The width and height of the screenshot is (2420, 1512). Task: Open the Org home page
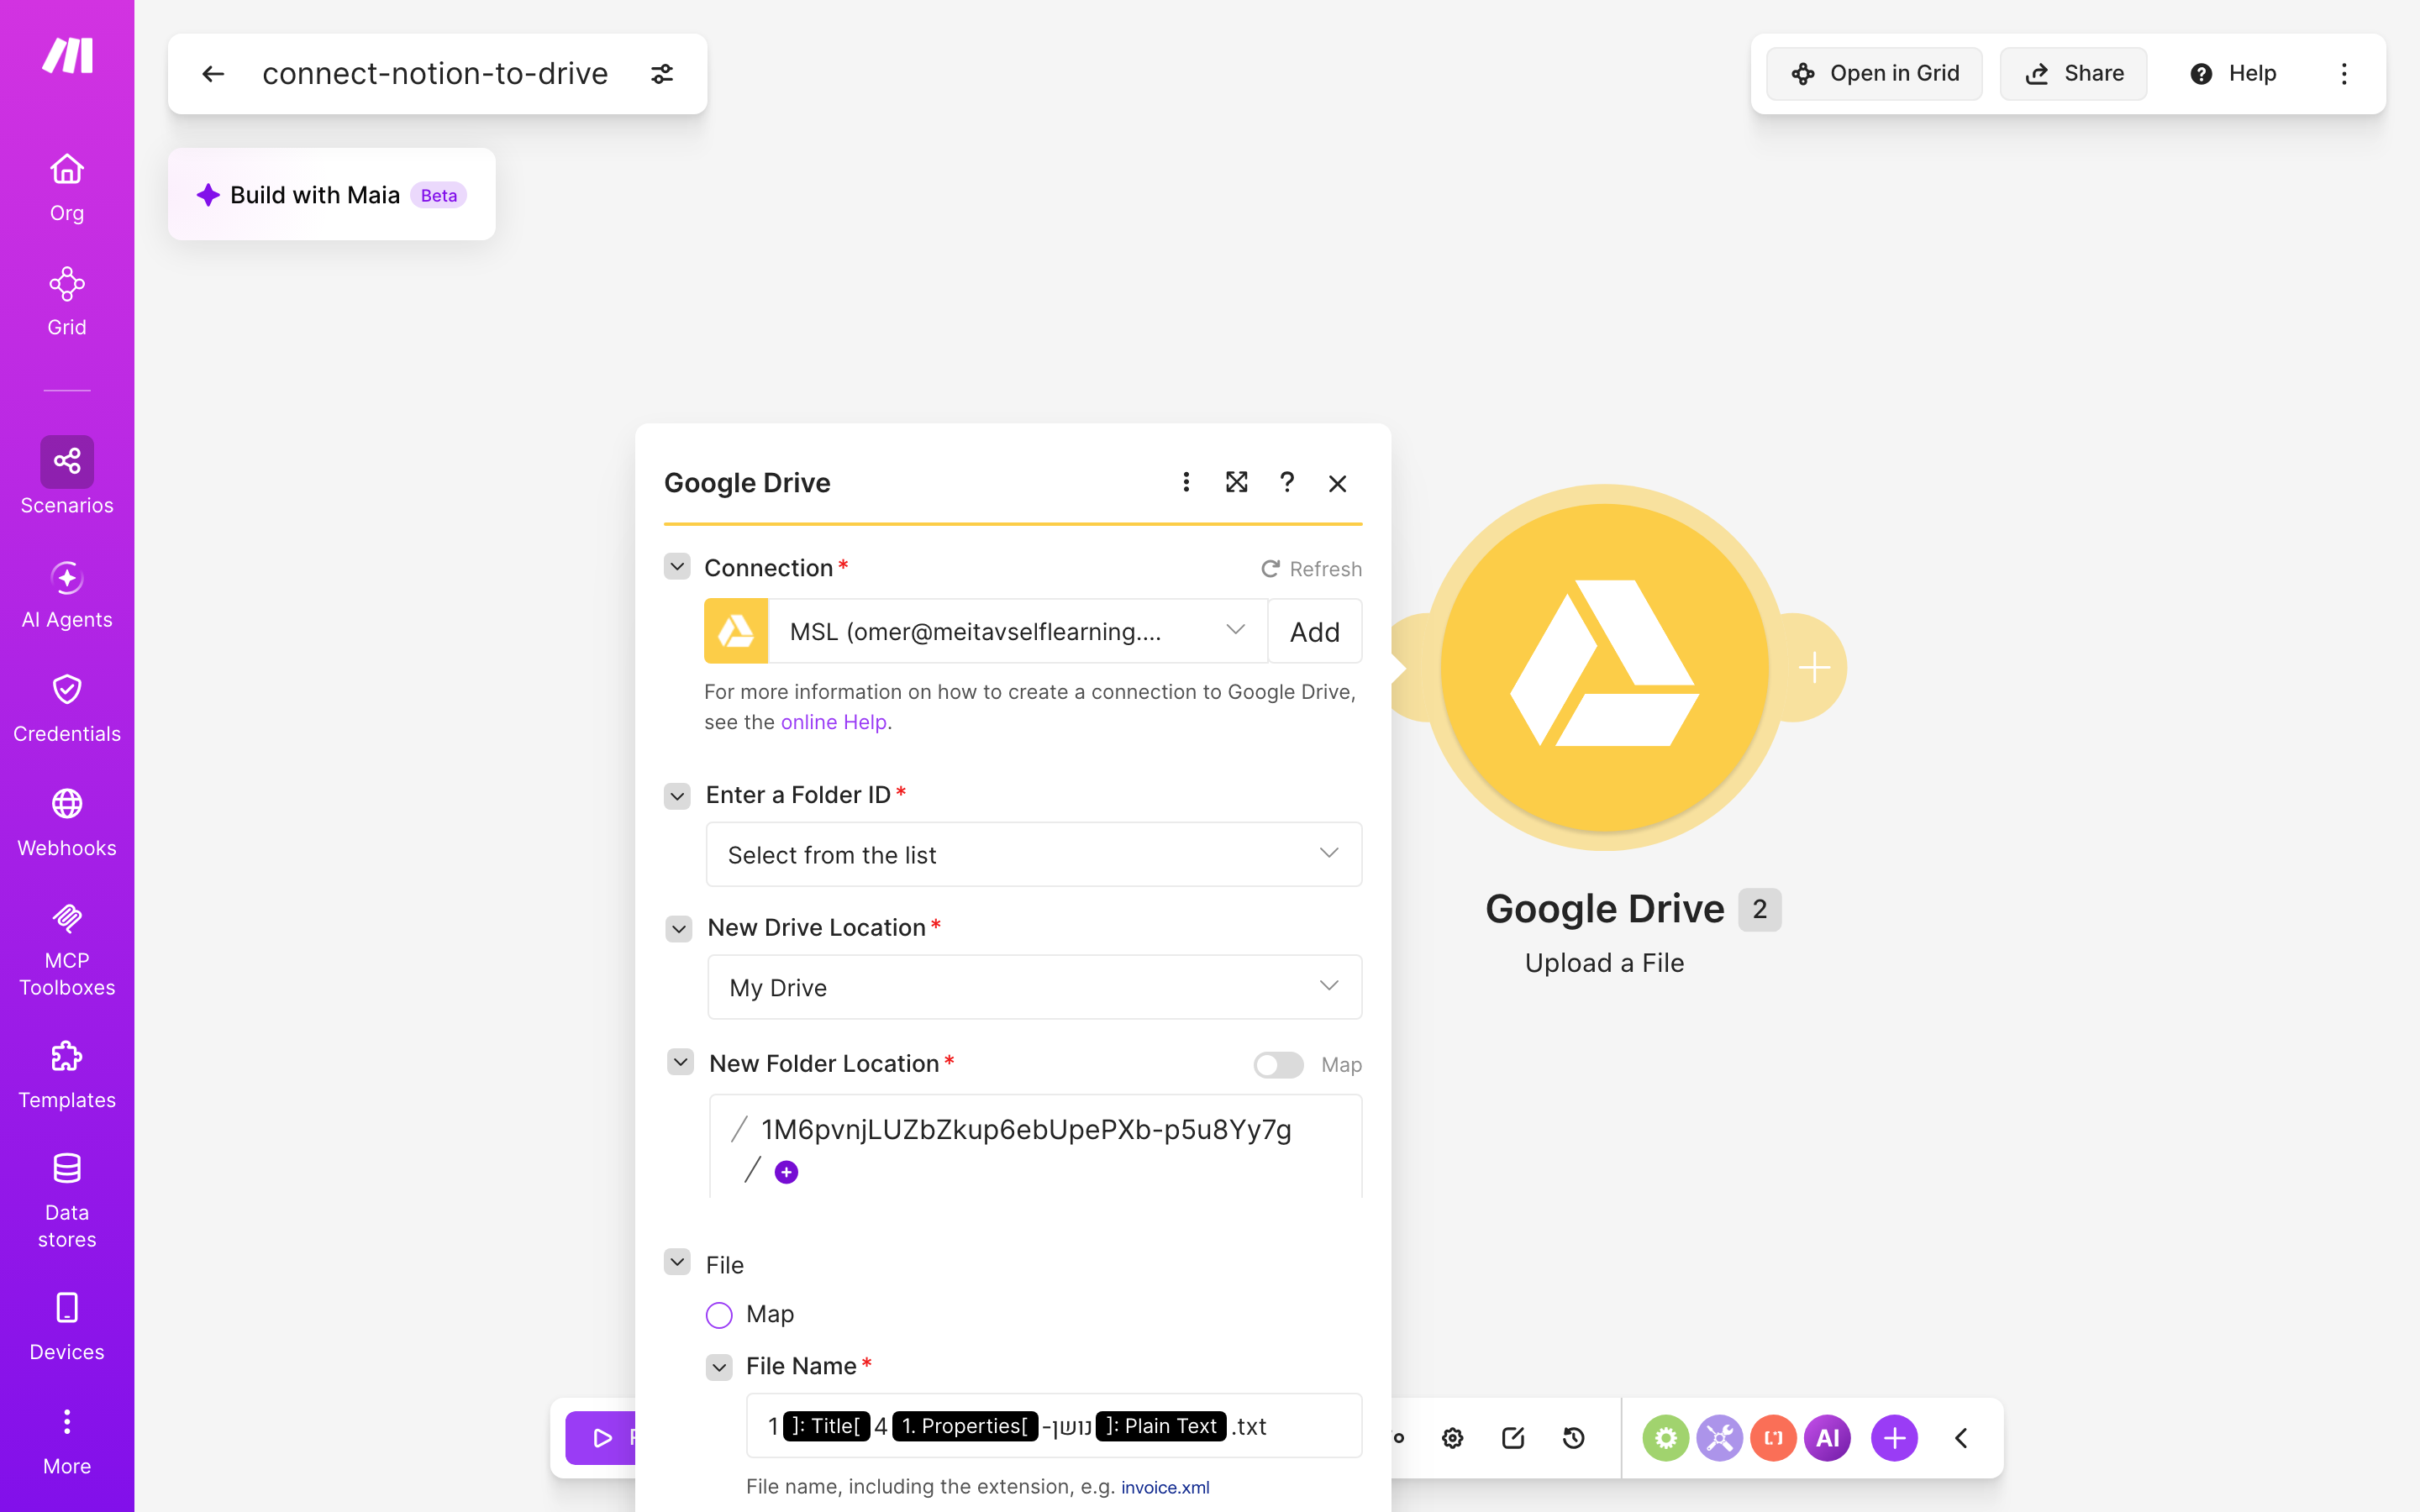pyautogui.click(x=67, y=188)
